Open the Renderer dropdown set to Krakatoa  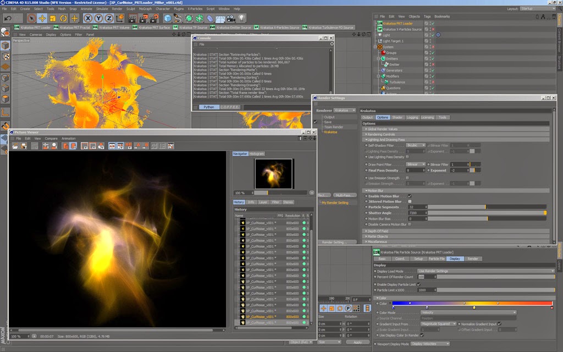(345, 110)
